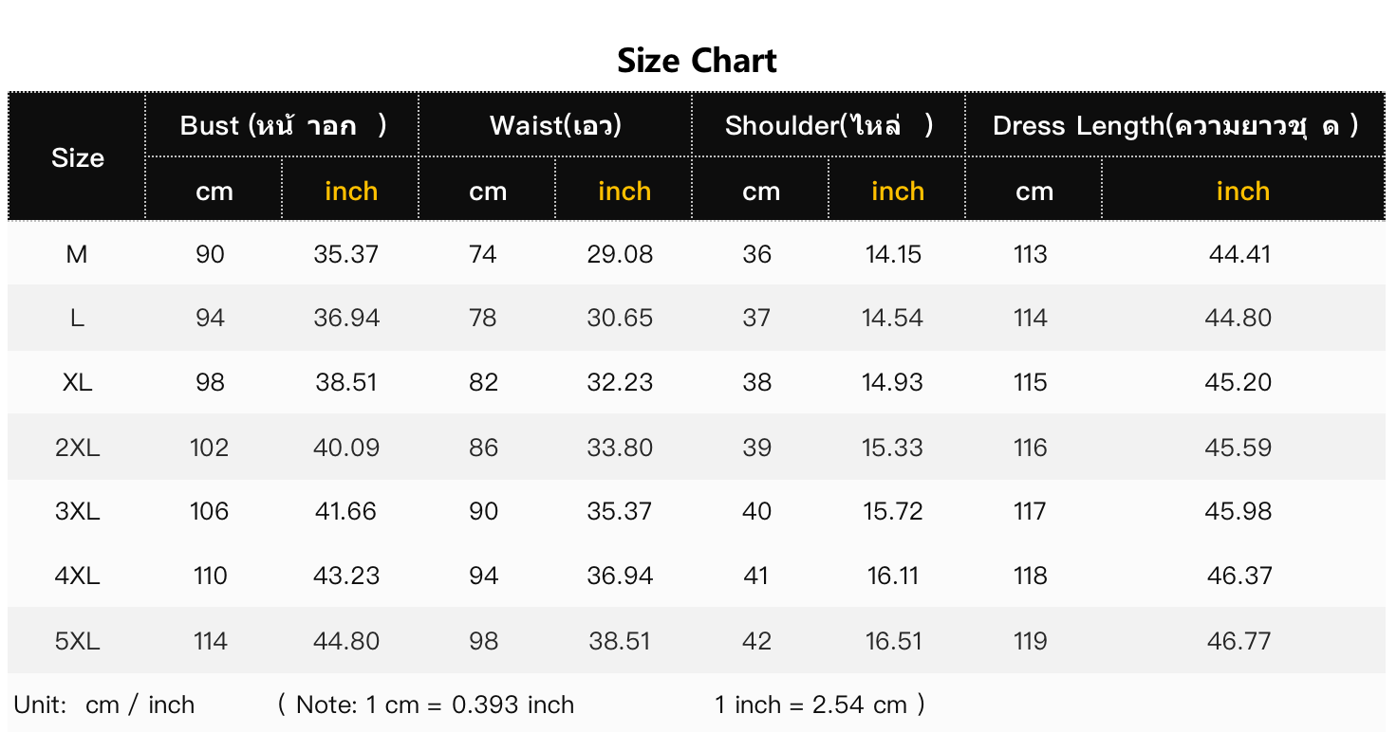Click the Bust column header

(282, 125)
